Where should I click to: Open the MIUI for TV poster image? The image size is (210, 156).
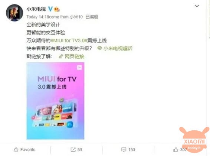[55, 101]
